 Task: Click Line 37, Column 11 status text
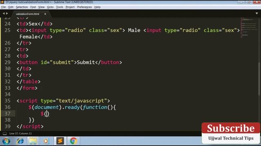click(x=21, y=133)
